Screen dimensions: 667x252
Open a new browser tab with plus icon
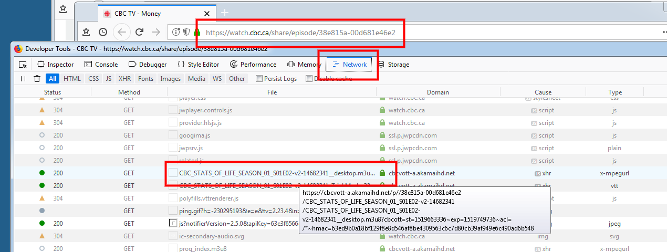click(x=225, y=13)
